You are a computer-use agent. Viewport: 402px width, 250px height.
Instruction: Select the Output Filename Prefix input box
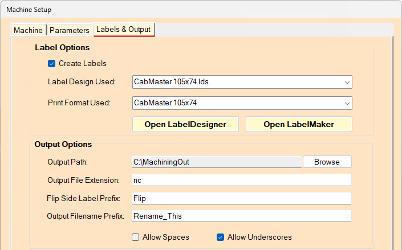coord(241,216)
